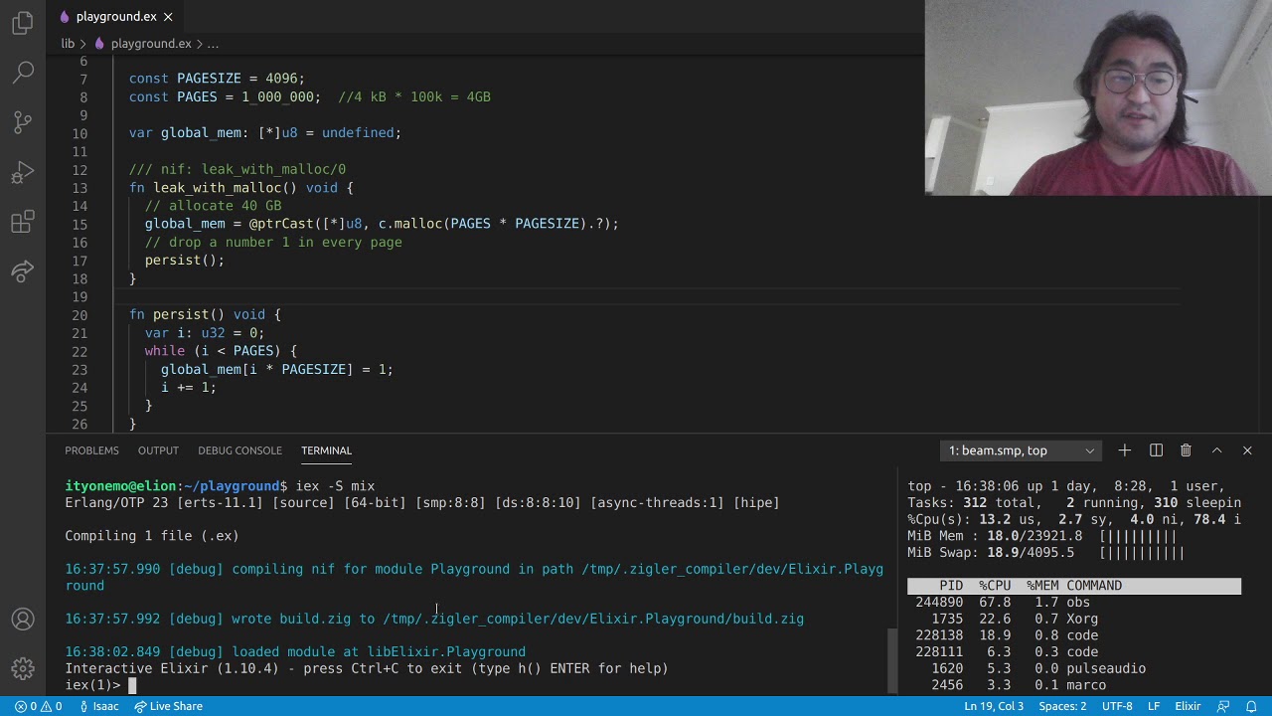
Task: Click the 'obs' process row in top
Action: point(1073,603)
